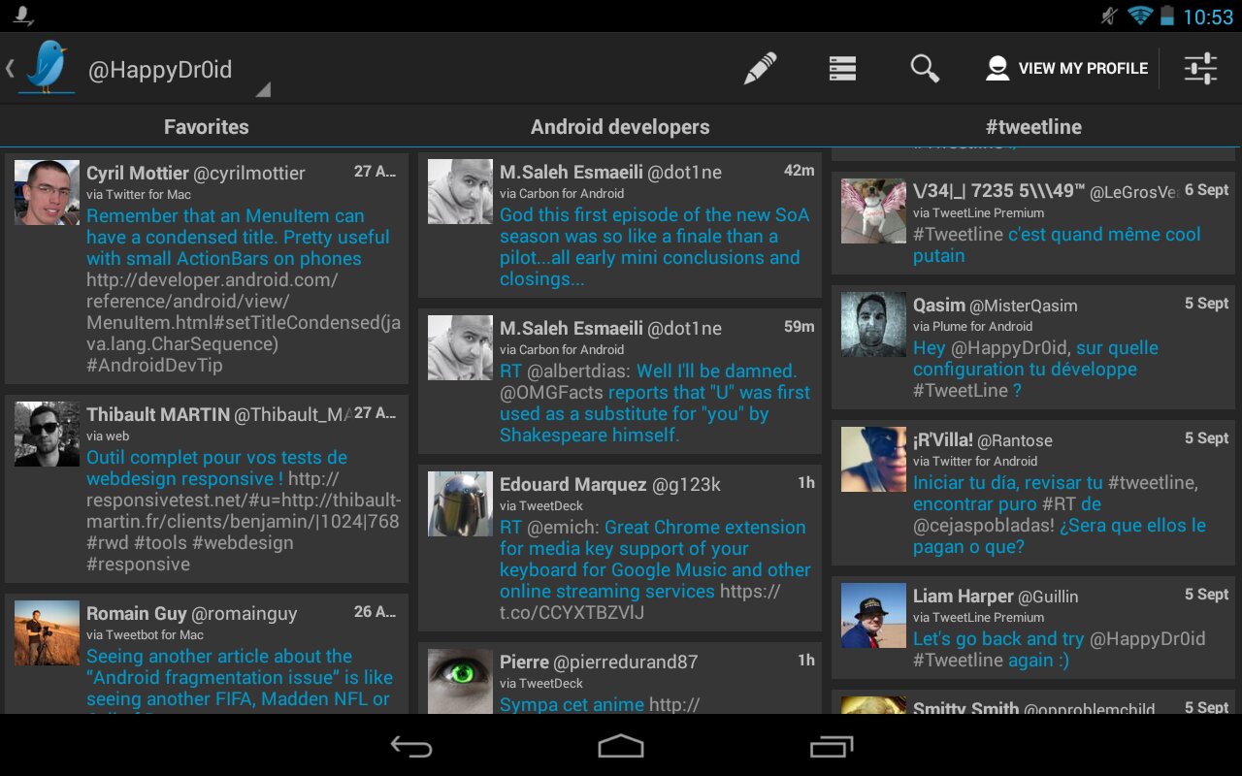Tap the compose tweet pencil icon
The width and height of the screenshot is (1242, 776).
point(761,69)
